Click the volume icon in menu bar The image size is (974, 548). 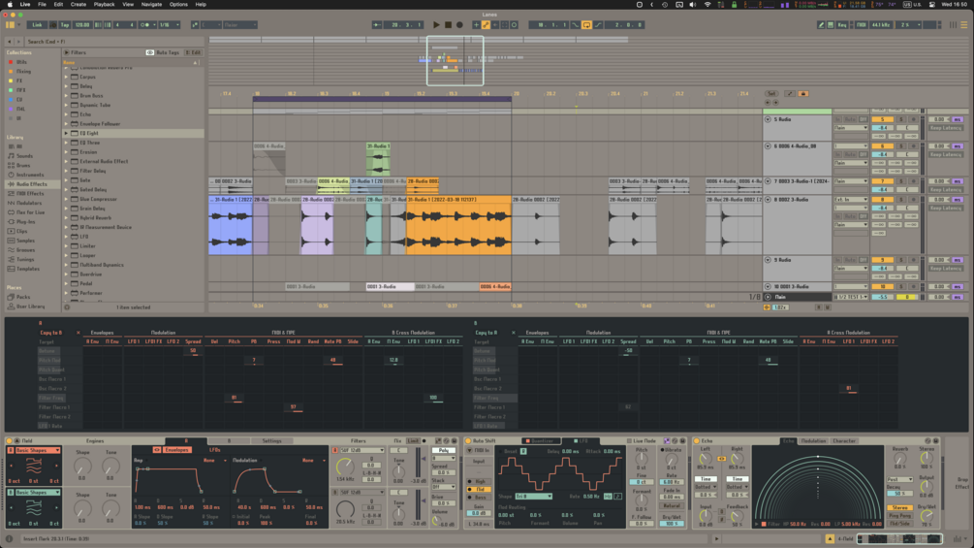693,4
